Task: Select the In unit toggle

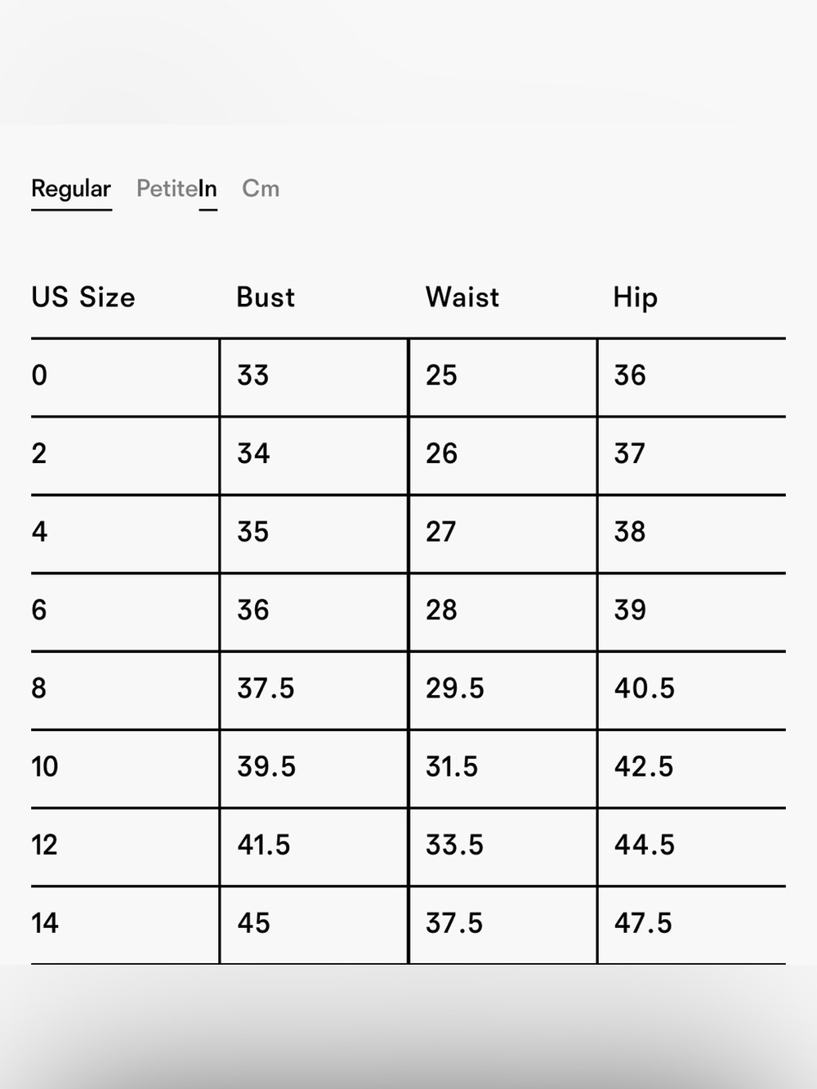Action: point(208,189)
